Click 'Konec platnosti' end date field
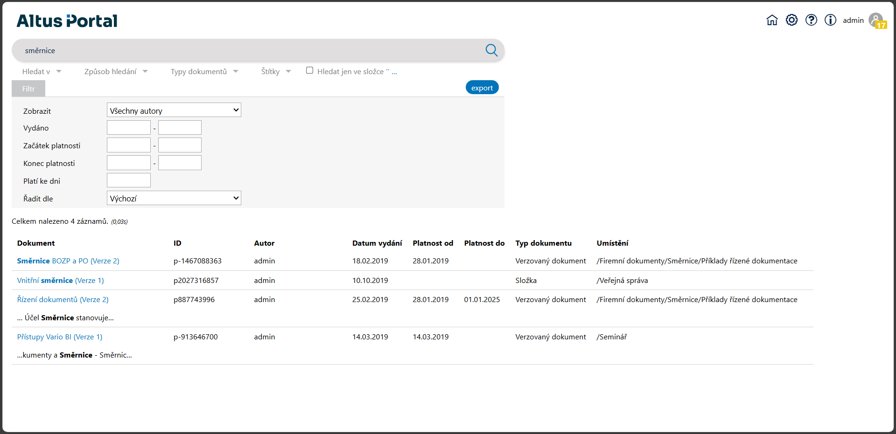Screen dimensions: 896x434 click(x=180, y=163)
